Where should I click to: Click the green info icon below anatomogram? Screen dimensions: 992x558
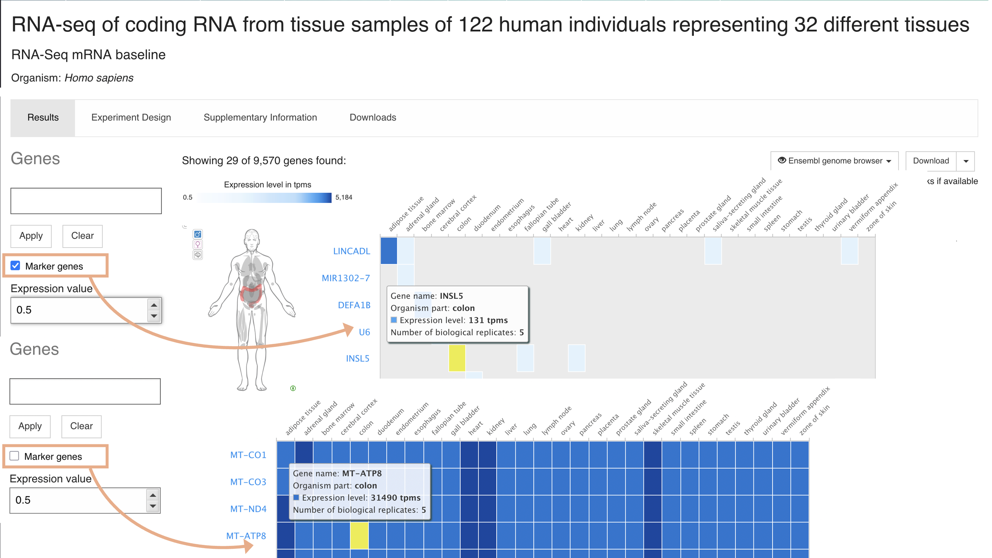pyautogui.click(x=293, y=388)
